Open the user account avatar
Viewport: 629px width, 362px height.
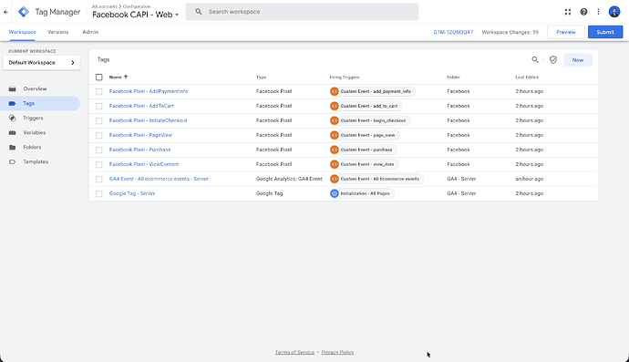coord(614,12)
